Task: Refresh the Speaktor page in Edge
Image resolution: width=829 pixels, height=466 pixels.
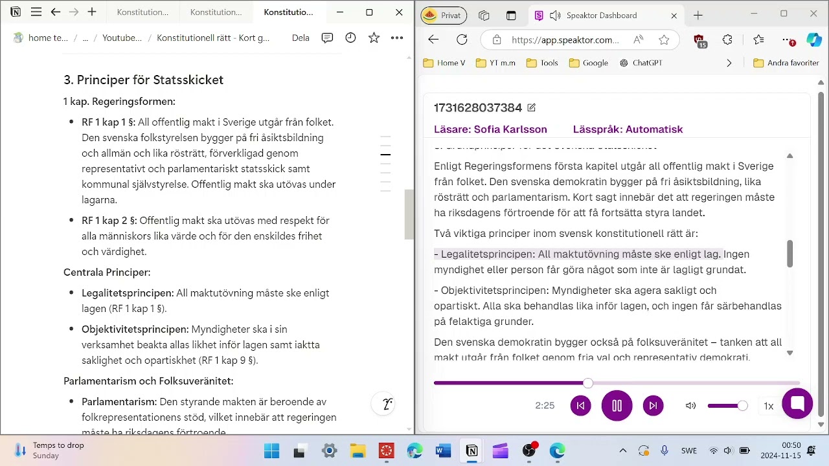Action: (462, 39)
